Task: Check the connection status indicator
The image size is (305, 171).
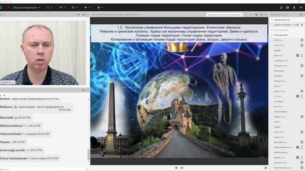Action: [281, 8]
